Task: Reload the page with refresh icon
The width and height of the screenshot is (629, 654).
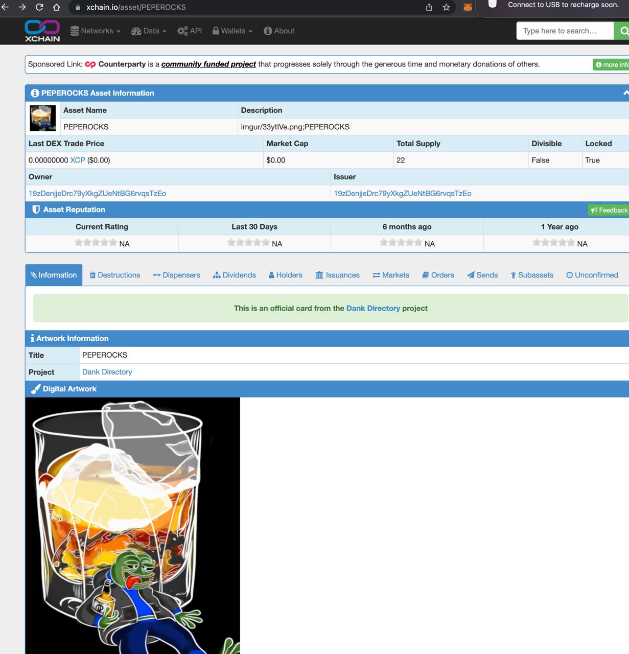Action: (x=39, y=7)
